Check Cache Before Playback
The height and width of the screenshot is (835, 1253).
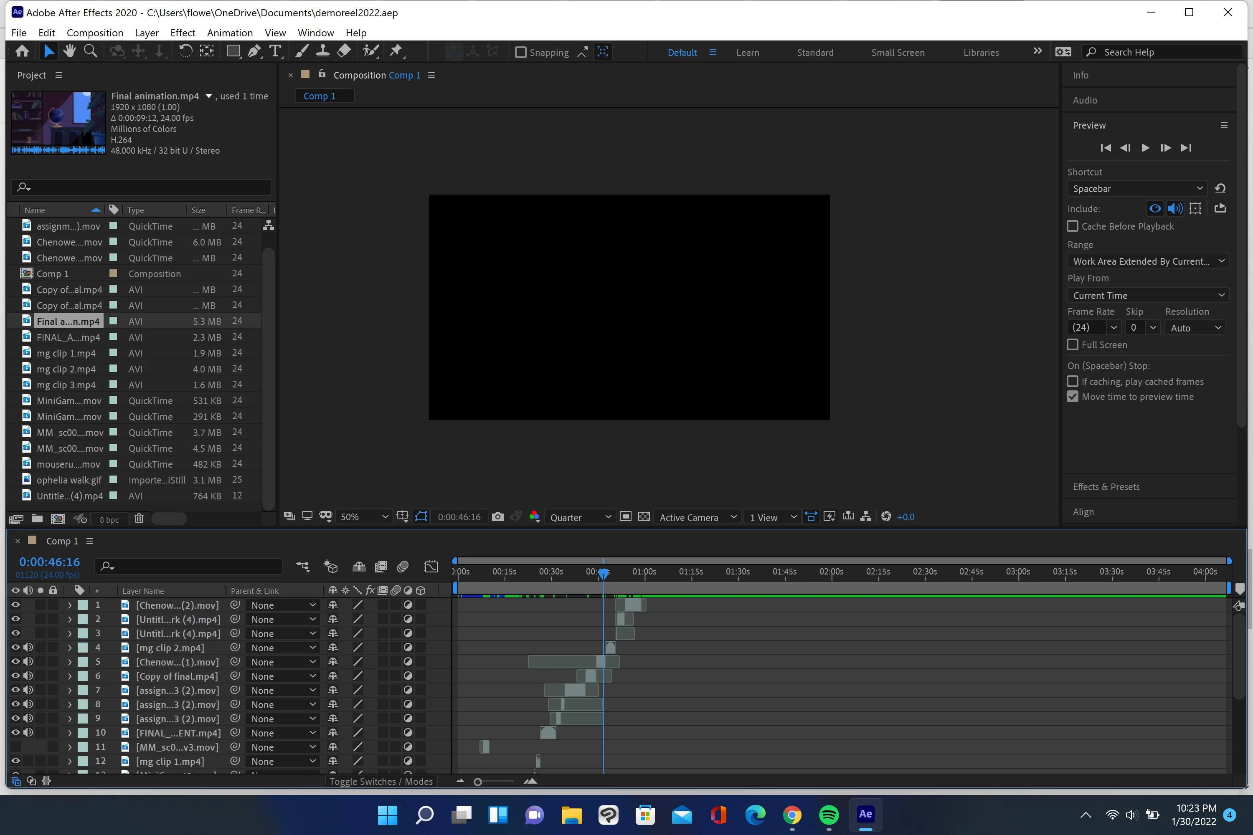point(1073,226)
